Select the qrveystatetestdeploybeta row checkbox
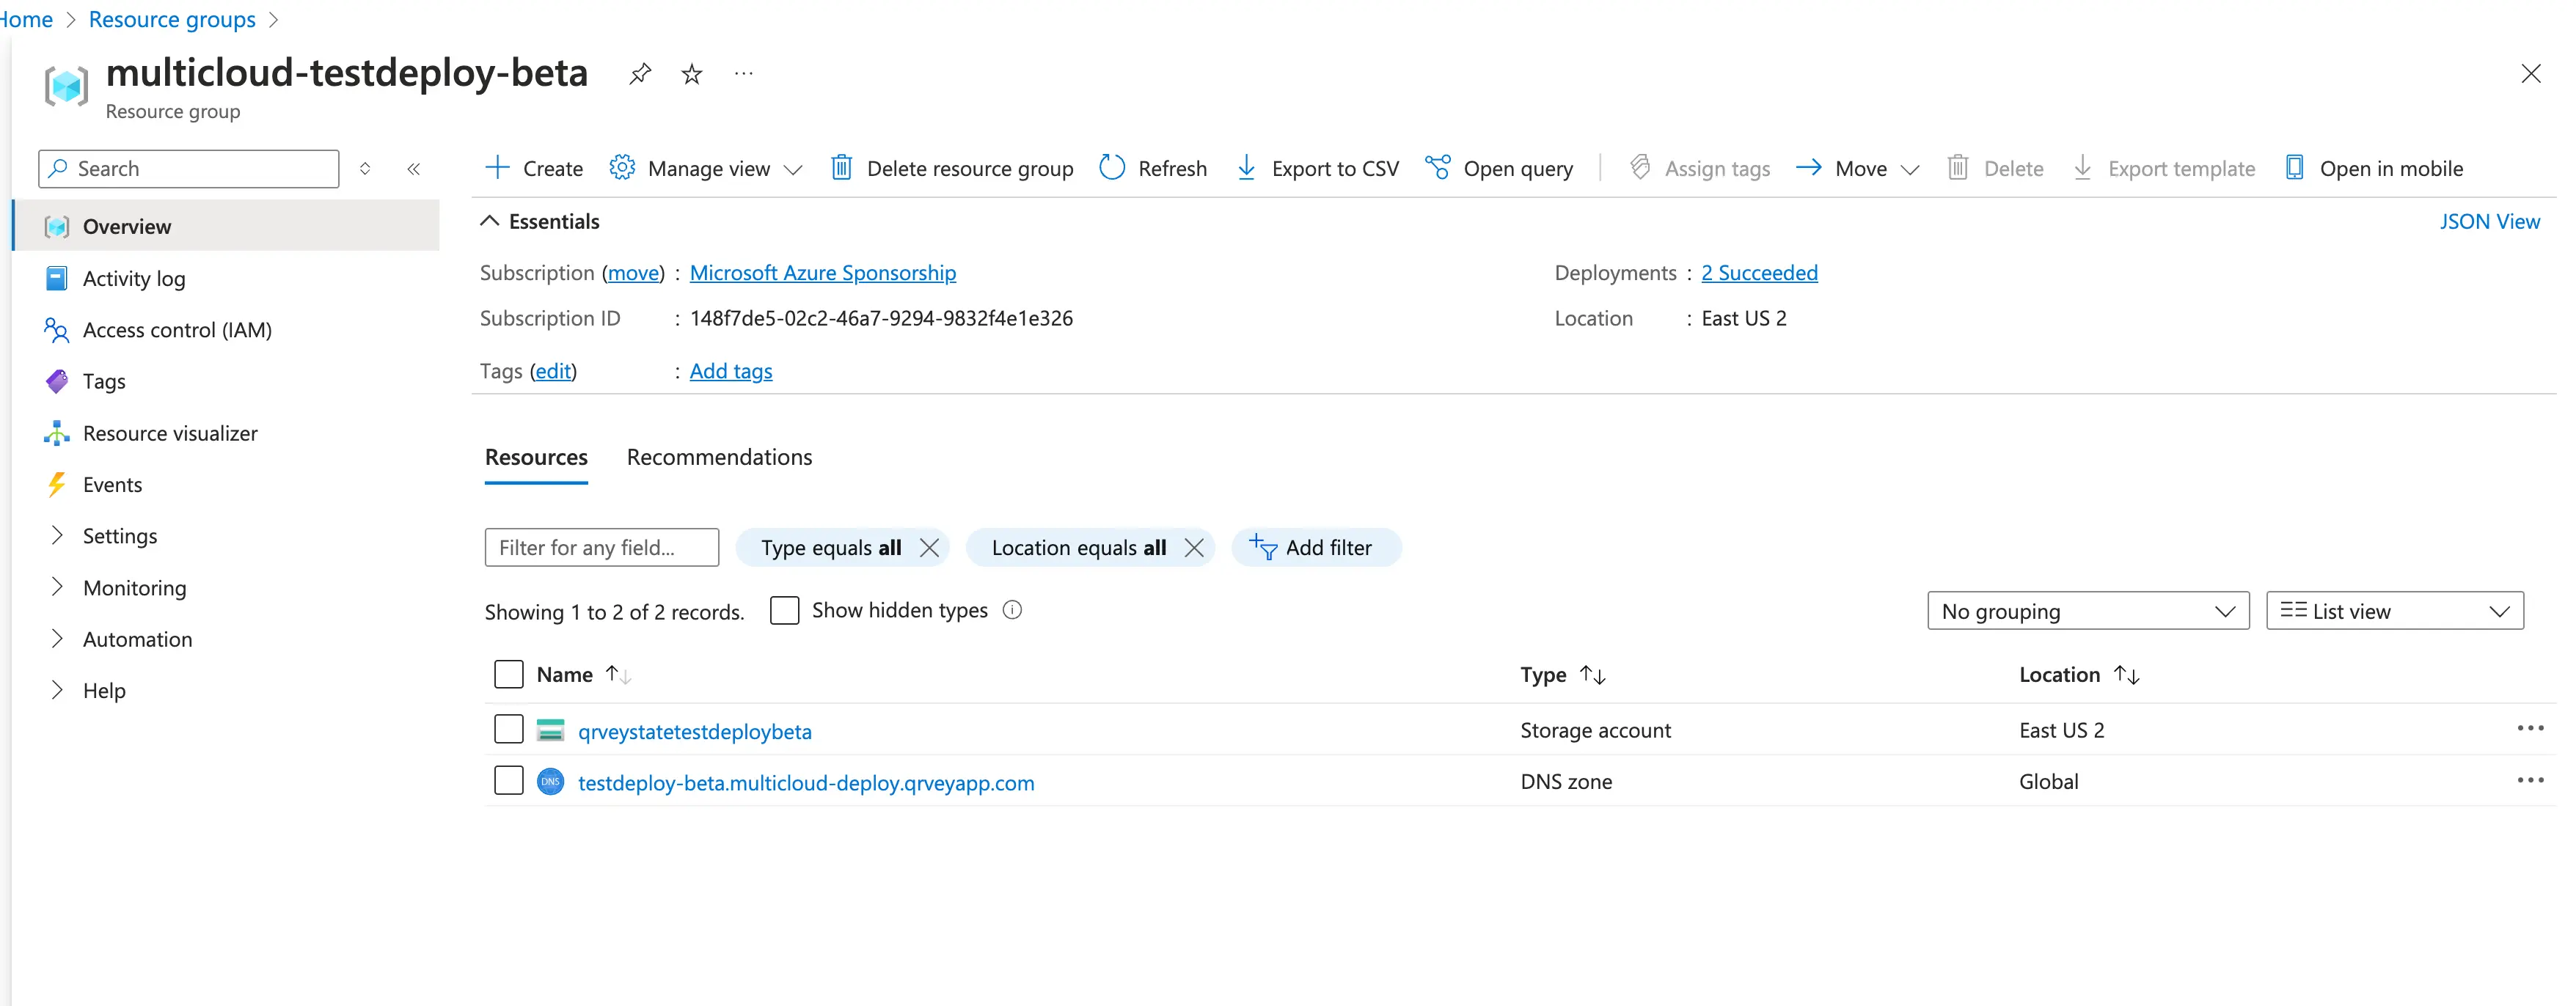2576x1006 pixels. pyautogui.click(x=509, y=730)
